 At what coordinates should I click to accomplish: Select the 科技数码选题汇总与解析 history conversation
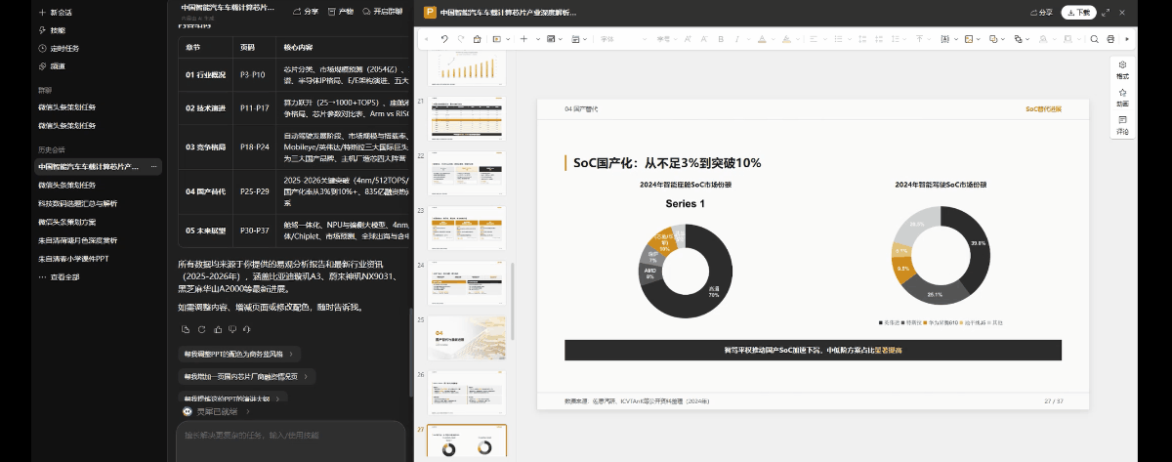(x=78, y=203)
